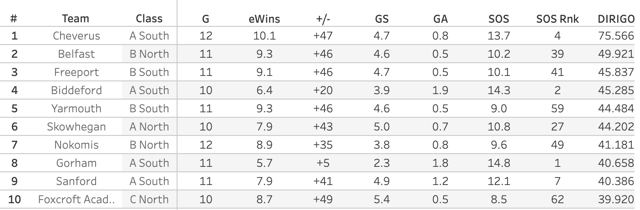Select the SOS Rnk column header
640x210 pixels.
point(557,19)
